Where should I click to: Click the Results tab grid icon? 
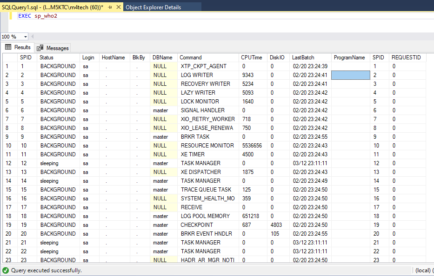(8, 47)
